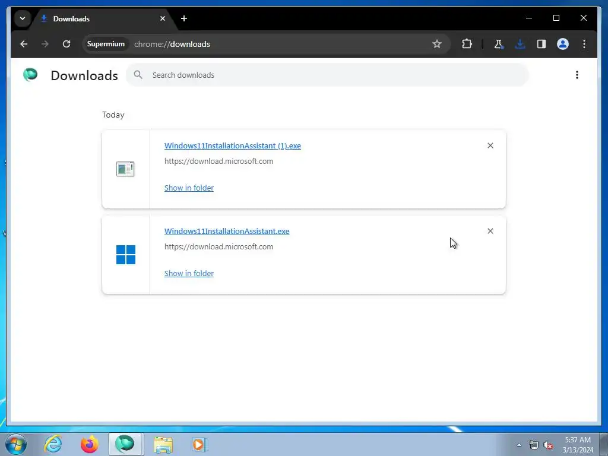Open Windows11InstallationAssistant.exe link
This screenshot has width=608, height=456.
(x=227, y=231)
